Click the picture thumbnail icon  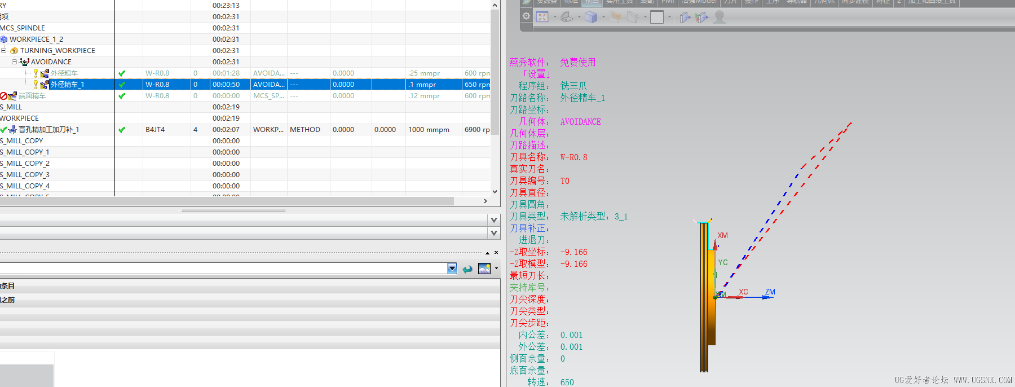coord(484,269)
